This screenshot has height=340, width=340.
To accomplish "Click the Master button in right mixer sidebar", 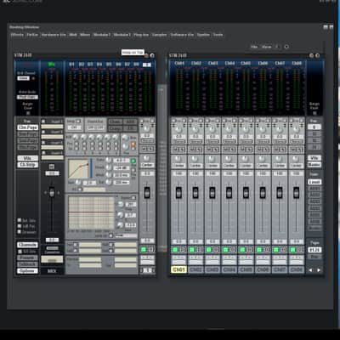I will pyautogui.click(x=314, y=165).
